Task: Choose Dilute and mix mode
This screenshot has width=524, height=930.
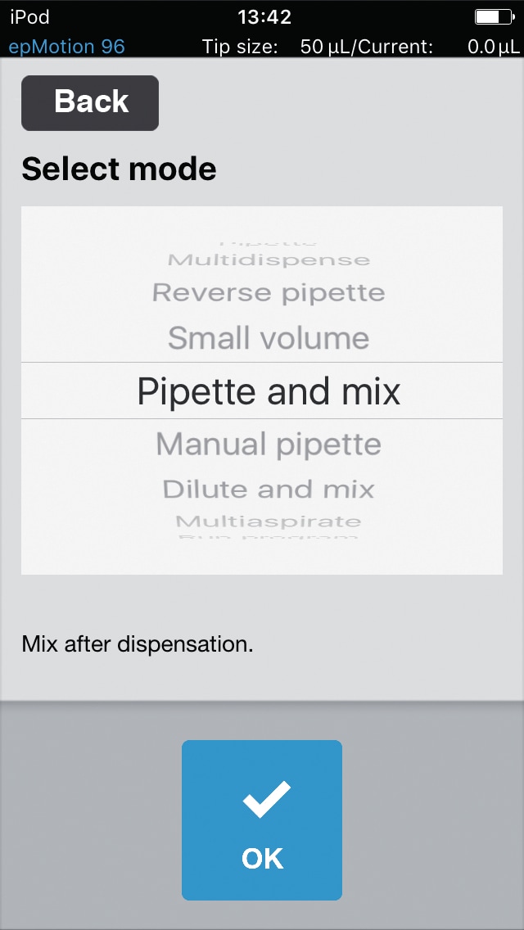Action: pos(269,489)
